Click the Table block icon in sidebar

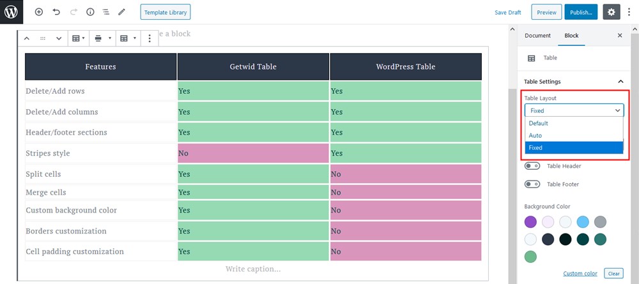532,58
